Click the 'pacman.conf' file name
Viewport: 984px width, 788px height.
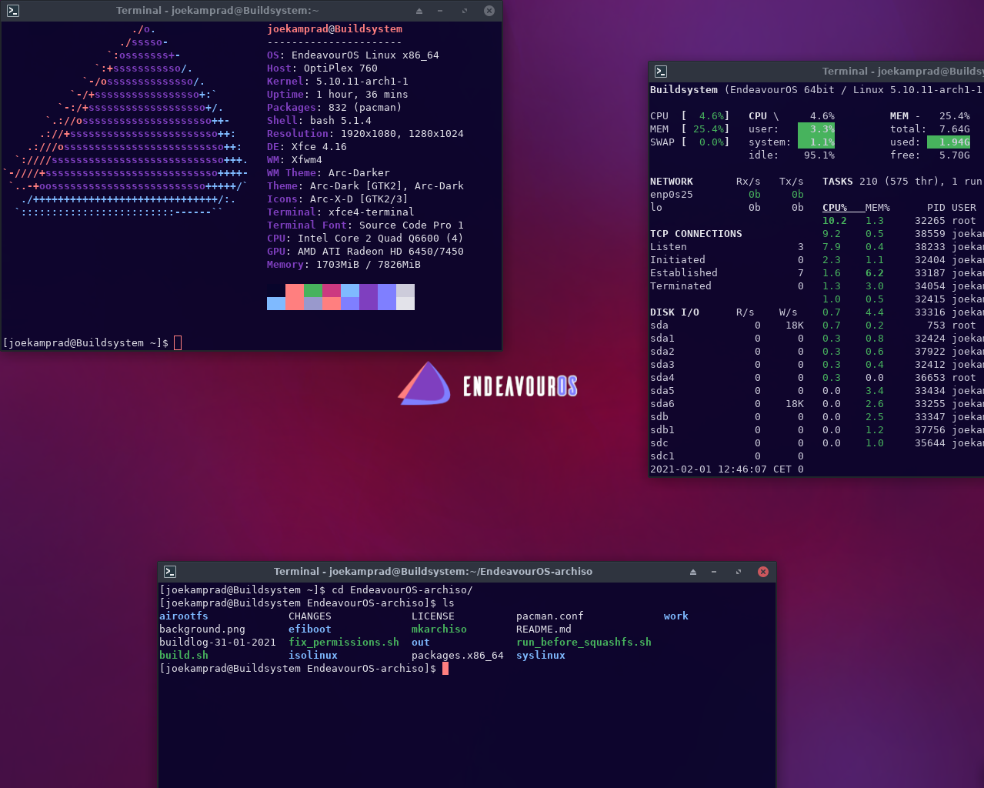coord(550,616)
